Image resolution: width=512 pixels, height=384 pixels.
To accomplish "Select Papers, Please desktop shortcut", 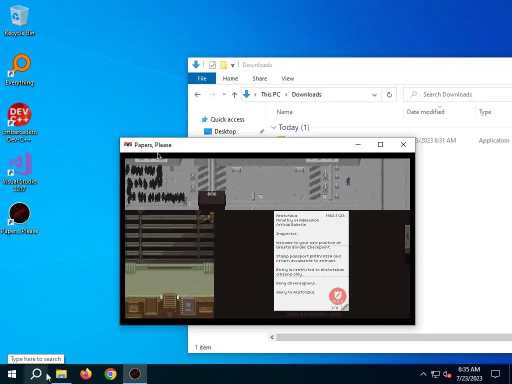I will (19, 218).
